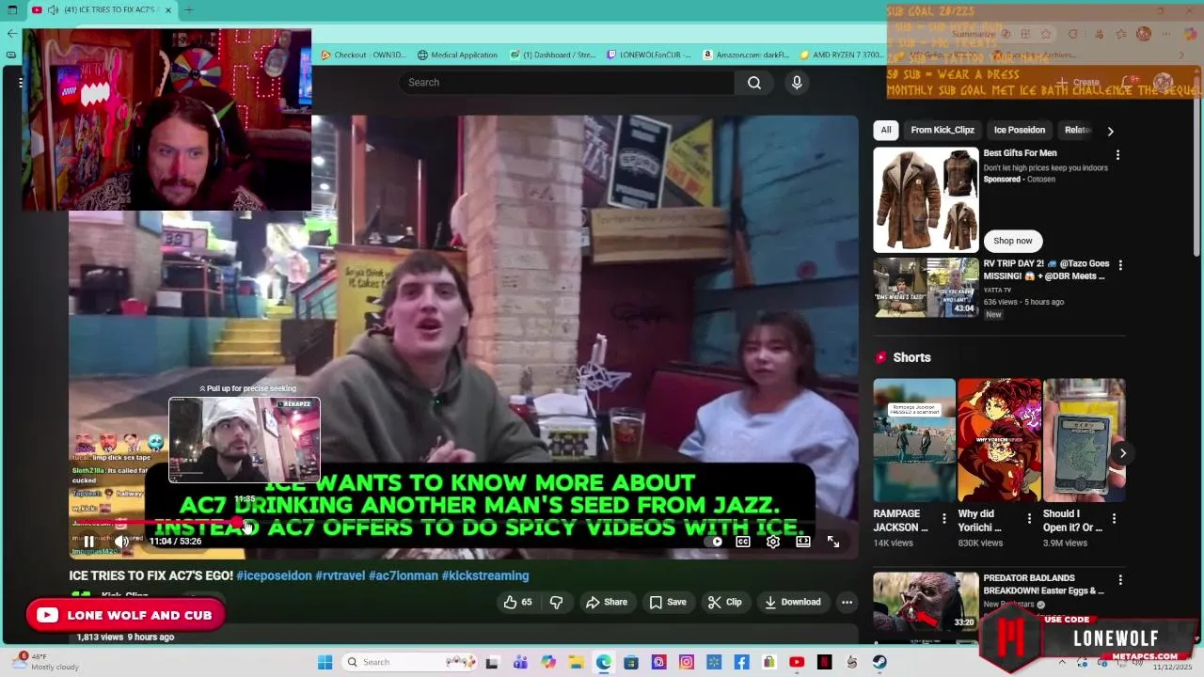Focus the YouTube search box
This screenshot has height=677, width=1204.
click(x=566, y=83)
